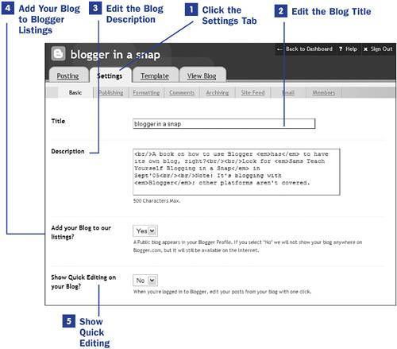Click the Back to Dashboard arrow

click(279, 49)
